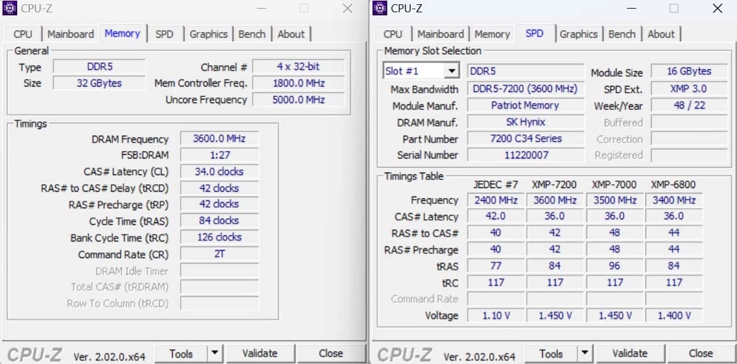Click Tools button in left window
Image resolution: width=737 pixels, height=364 pixels.
pos(181,354)
